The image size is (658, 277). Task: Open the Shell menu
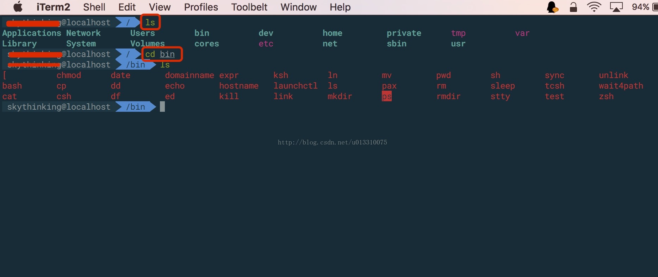94,7
